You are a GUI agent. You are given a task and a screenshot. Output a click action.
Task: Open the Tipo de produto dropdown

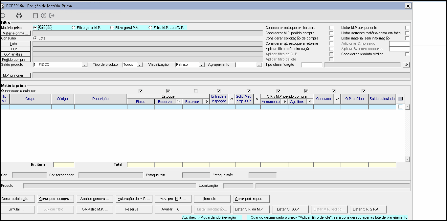click(x=140, y=65)
